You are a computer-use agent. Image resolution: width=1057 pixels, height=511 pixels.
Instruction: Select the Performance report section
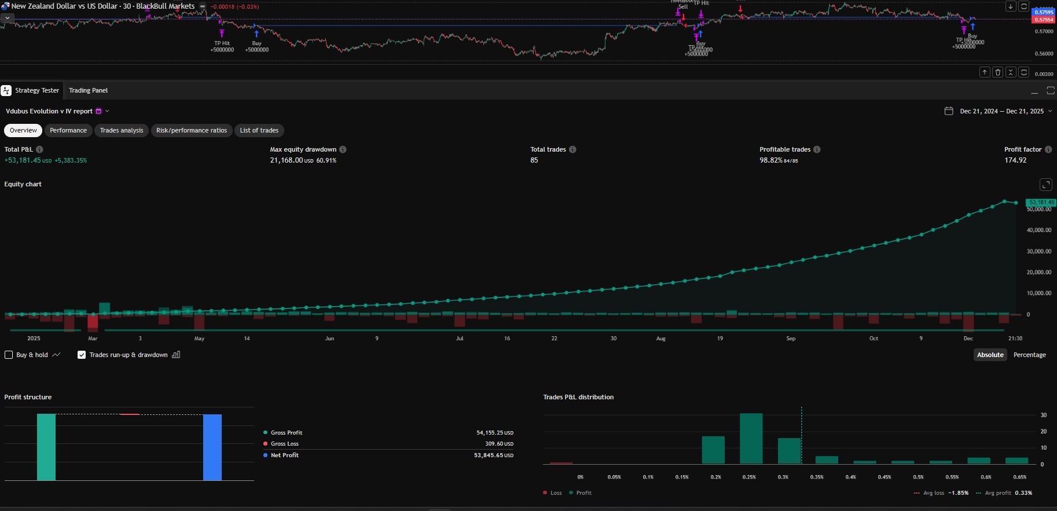(68, 130)
